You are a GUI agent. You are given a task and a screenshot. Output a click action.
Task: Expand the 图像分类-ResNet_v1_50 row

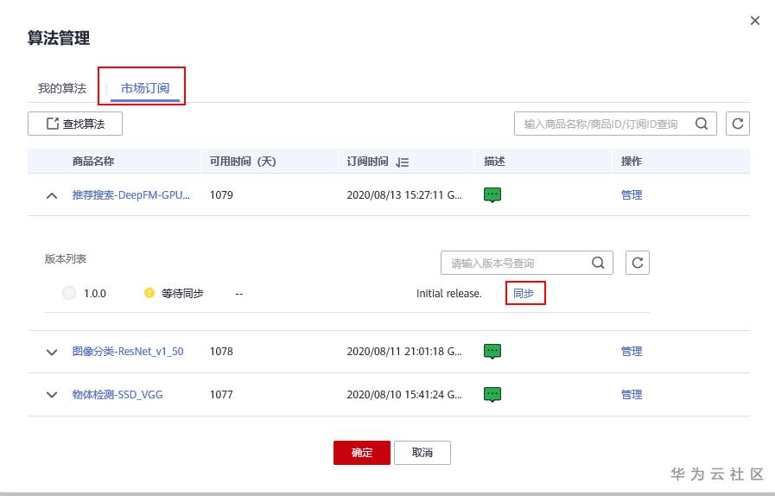(52, 353)
